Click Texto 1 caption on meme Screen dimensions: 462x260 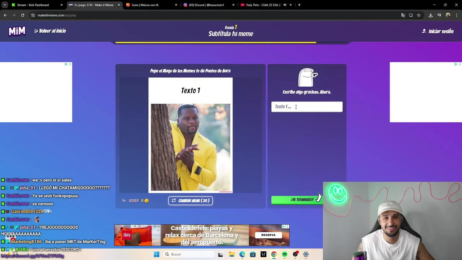point(191,91)
